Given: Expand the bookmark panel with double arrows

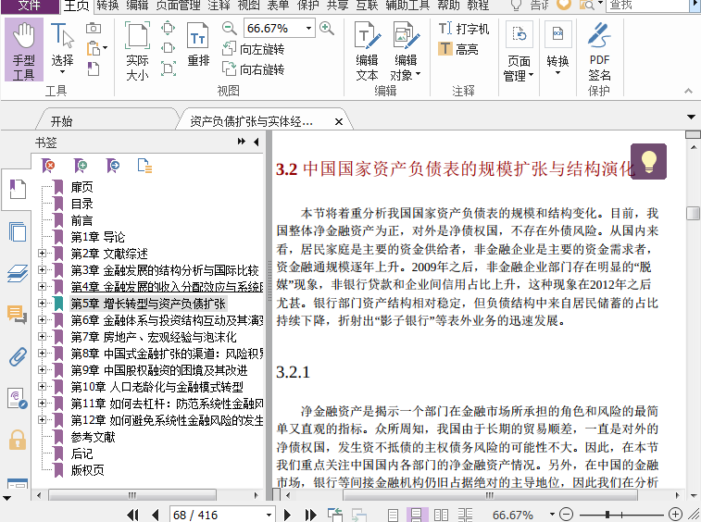Looking at the screenshot, I should [x=242, y=142].
